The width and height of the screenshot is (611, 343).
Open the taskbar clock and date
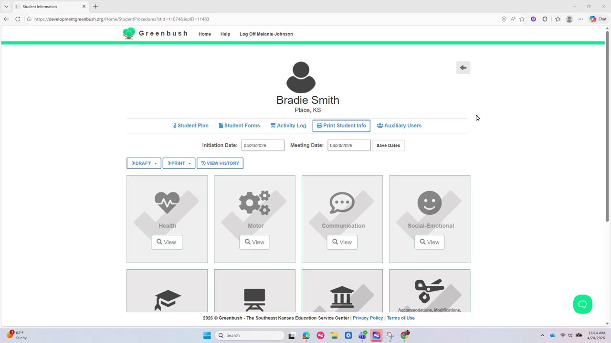(597, 335)
